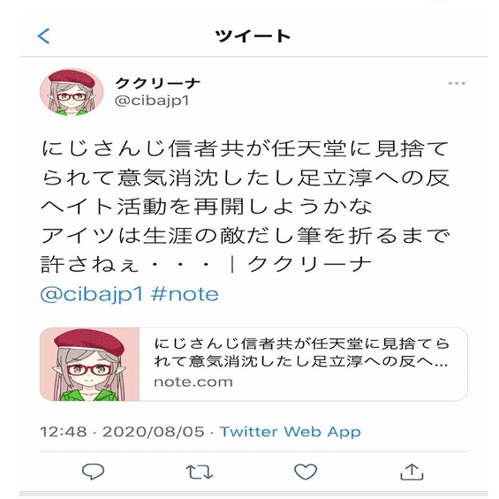Open the link card thumbnail image
This screenshot has height=499, width=499.
[x=89, y=364]
